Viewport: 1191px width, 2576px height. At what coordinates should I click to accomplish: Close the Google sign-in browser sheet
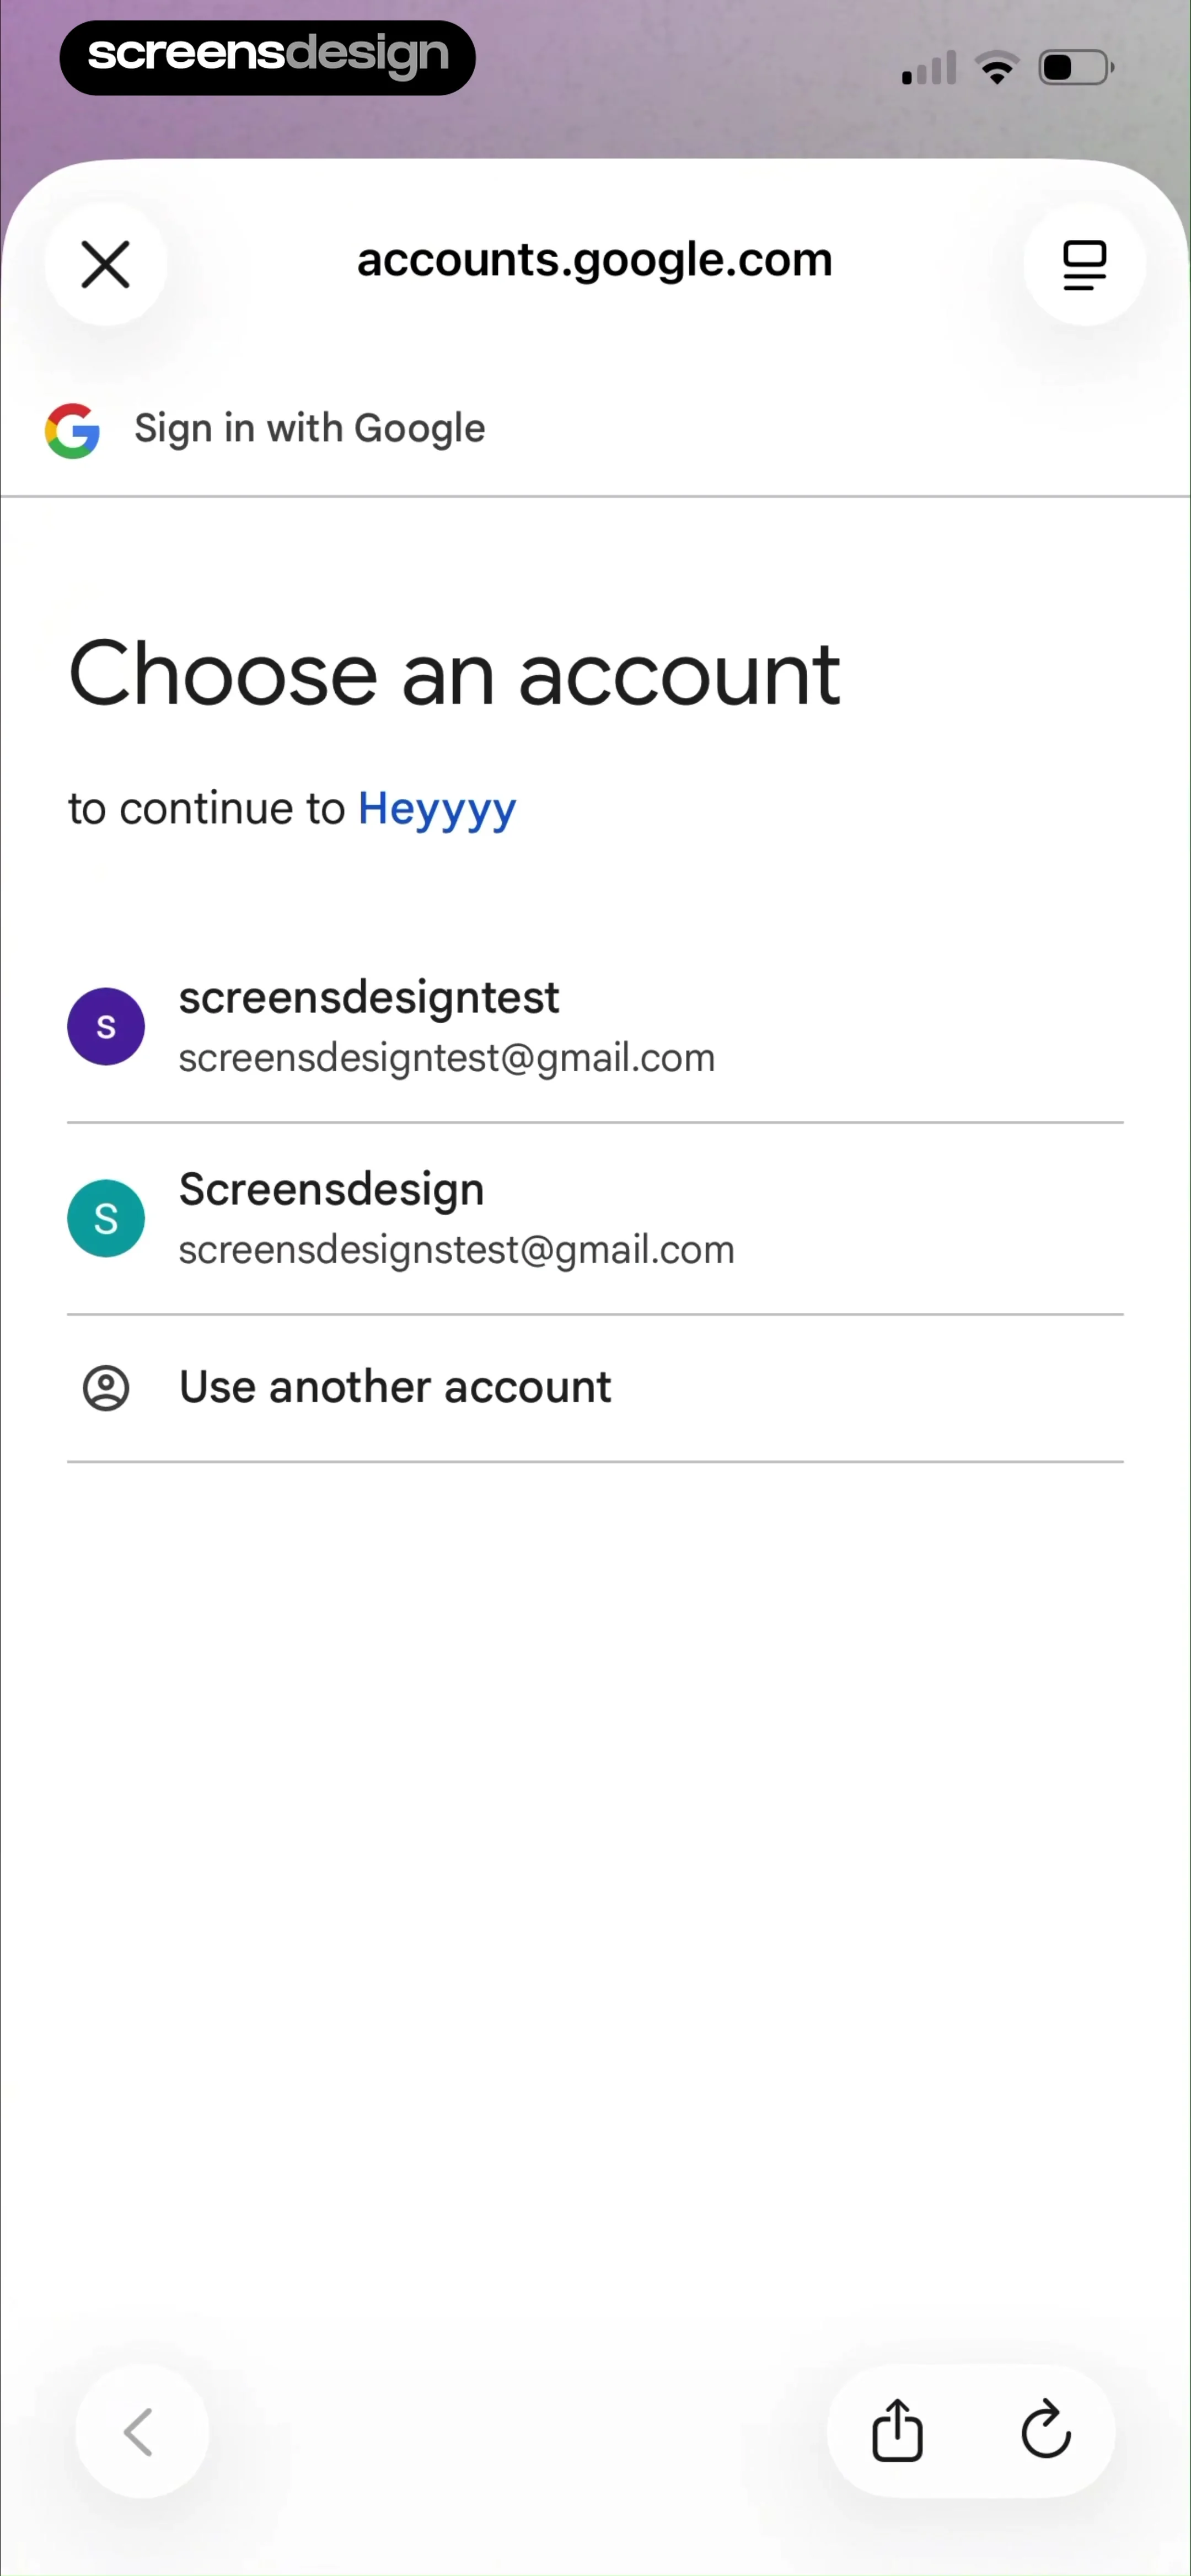105,264
